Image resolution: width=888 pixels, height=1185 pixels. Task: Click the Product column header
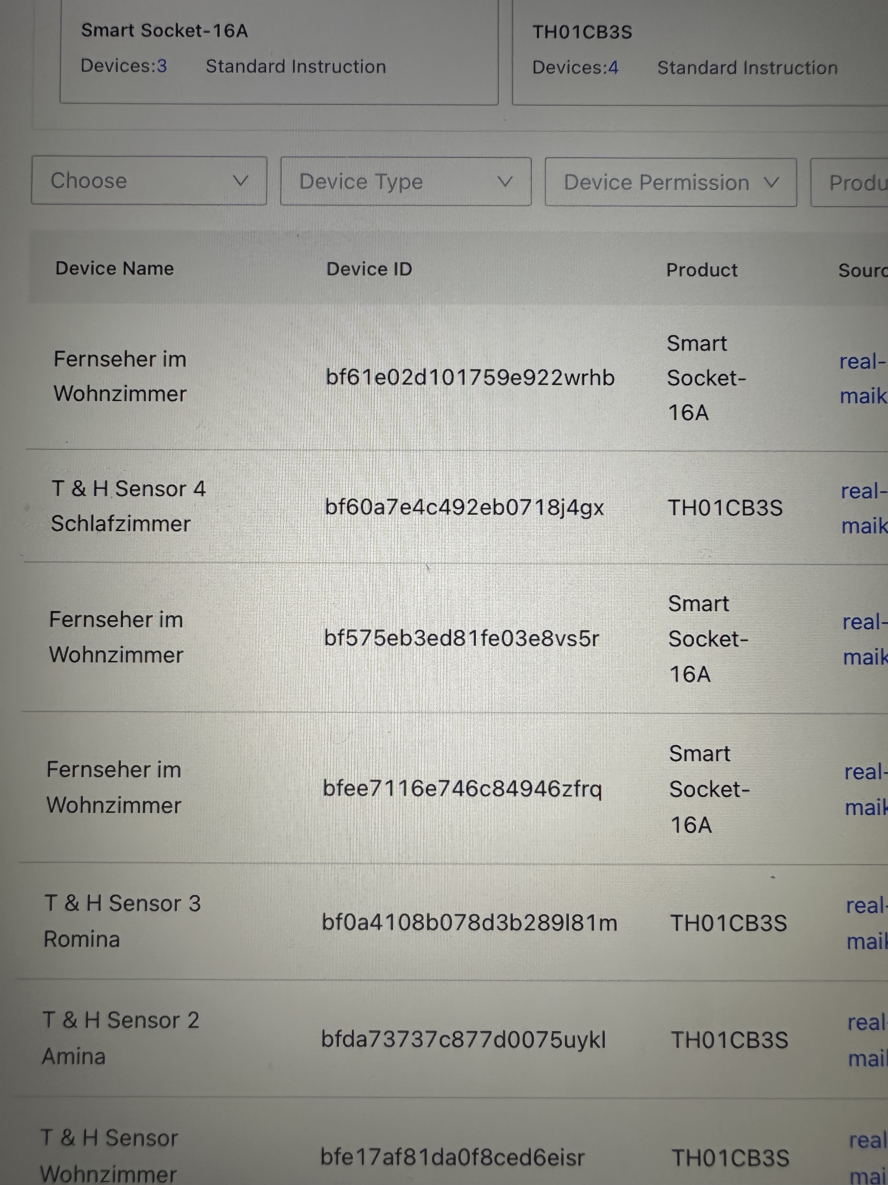702,270
